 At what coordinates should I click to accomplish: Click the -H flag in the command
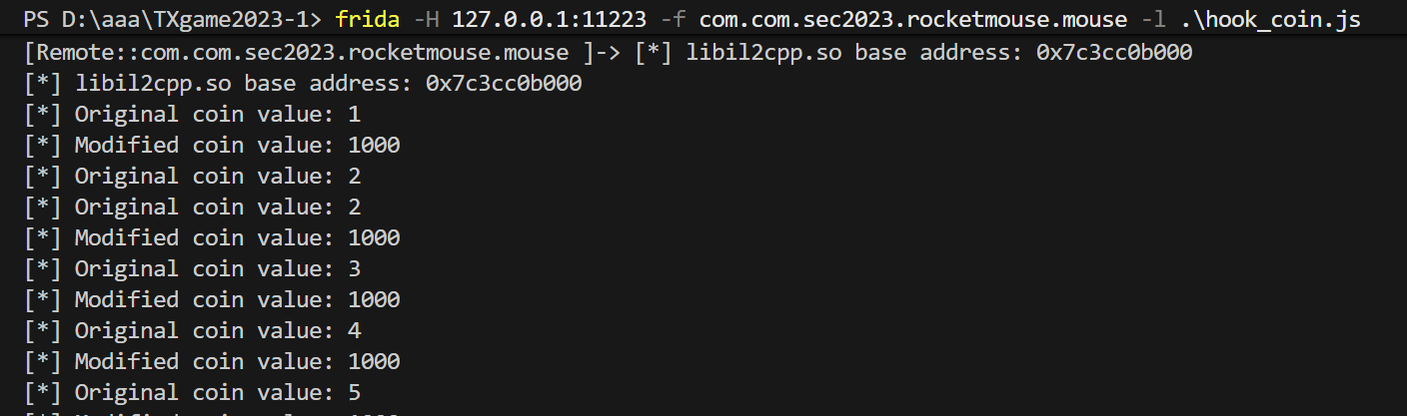pos(425,21)
